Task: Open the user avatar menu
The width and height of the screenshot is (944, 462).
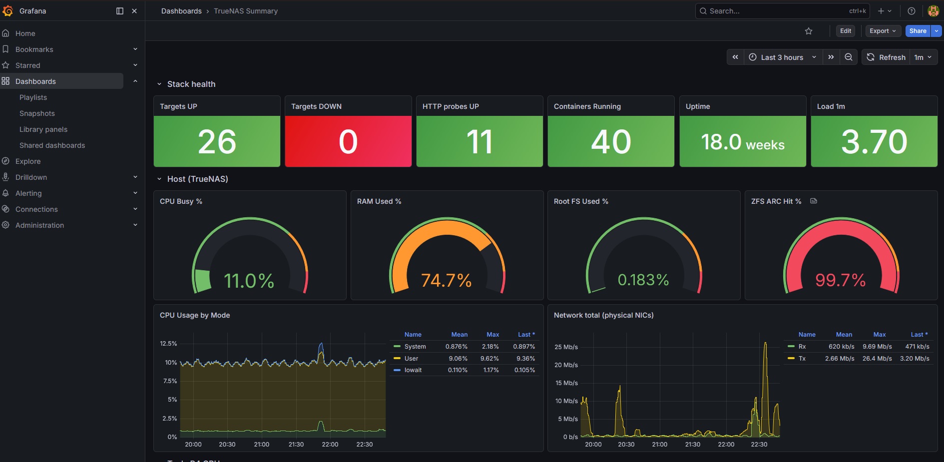Action: pyautogui.click(x=933, y=11)
